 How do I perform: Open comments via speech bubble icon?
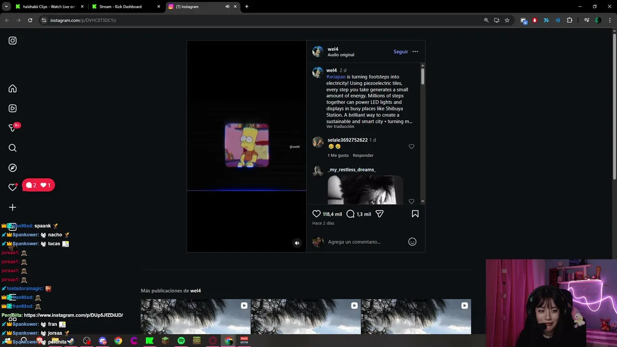(350, 214)
